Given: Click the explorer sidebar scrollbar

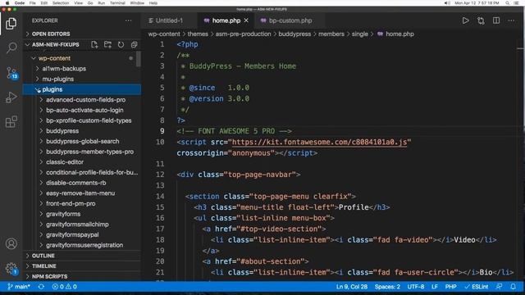Looking at the screenshot, I should [139, 59].
